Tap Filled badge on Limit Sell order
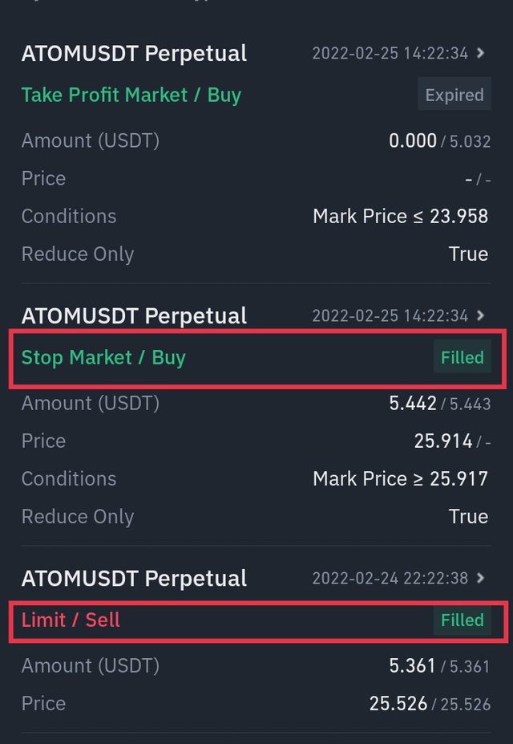Viewport: 513px width, 744px height. point(463,620)
